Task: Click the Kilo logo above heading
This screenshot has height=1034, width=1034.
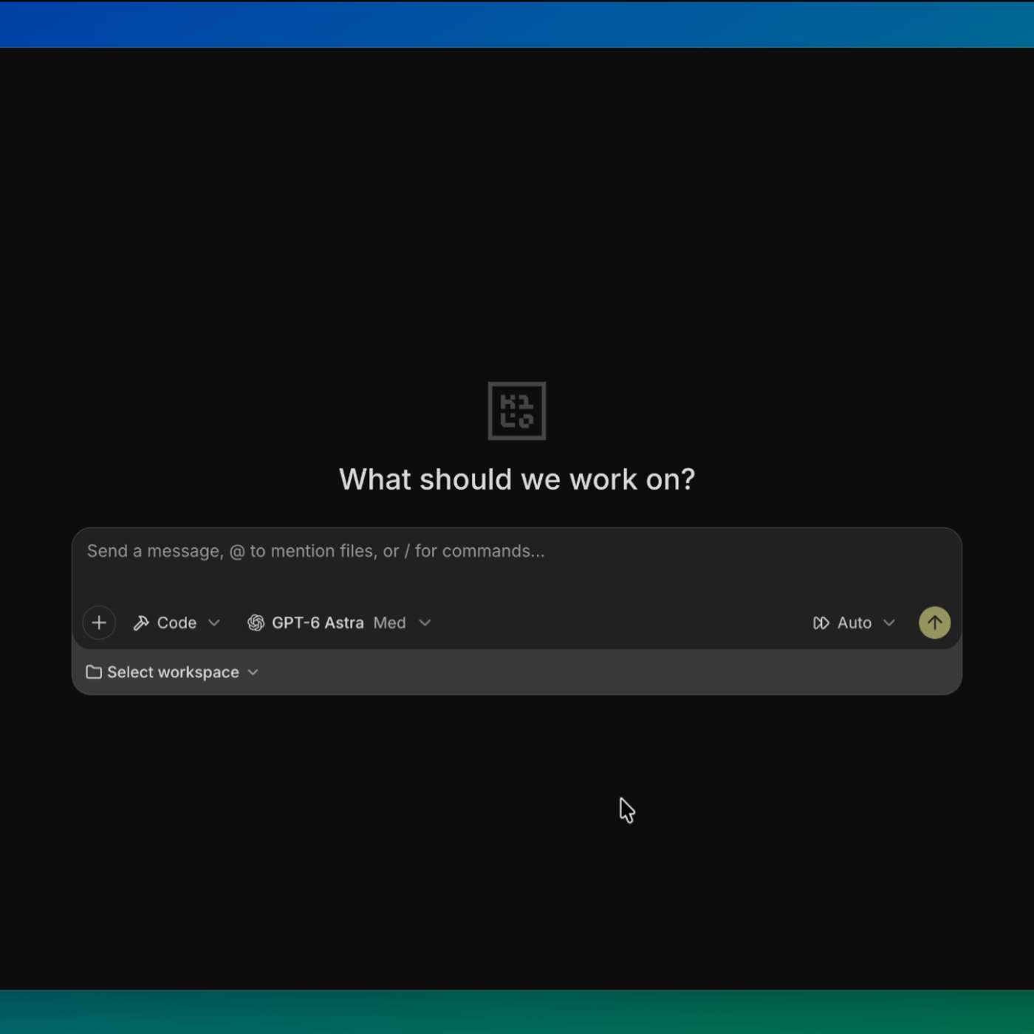Action: point(517,411)
